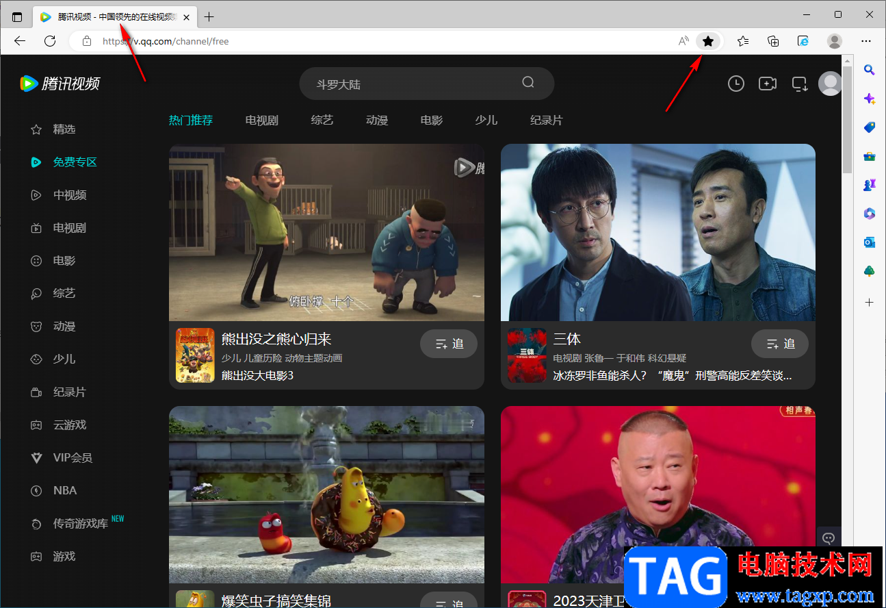Screen dimensions: 886x608
Task: Open the browser Favorites list icon
Action: [742, 41]
